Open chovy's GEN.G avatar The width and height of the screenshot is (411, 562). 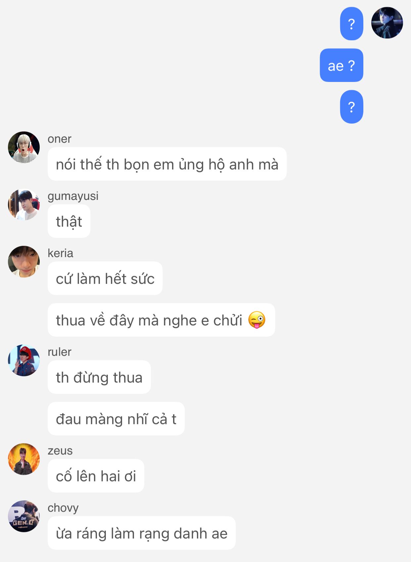point(24,516)
